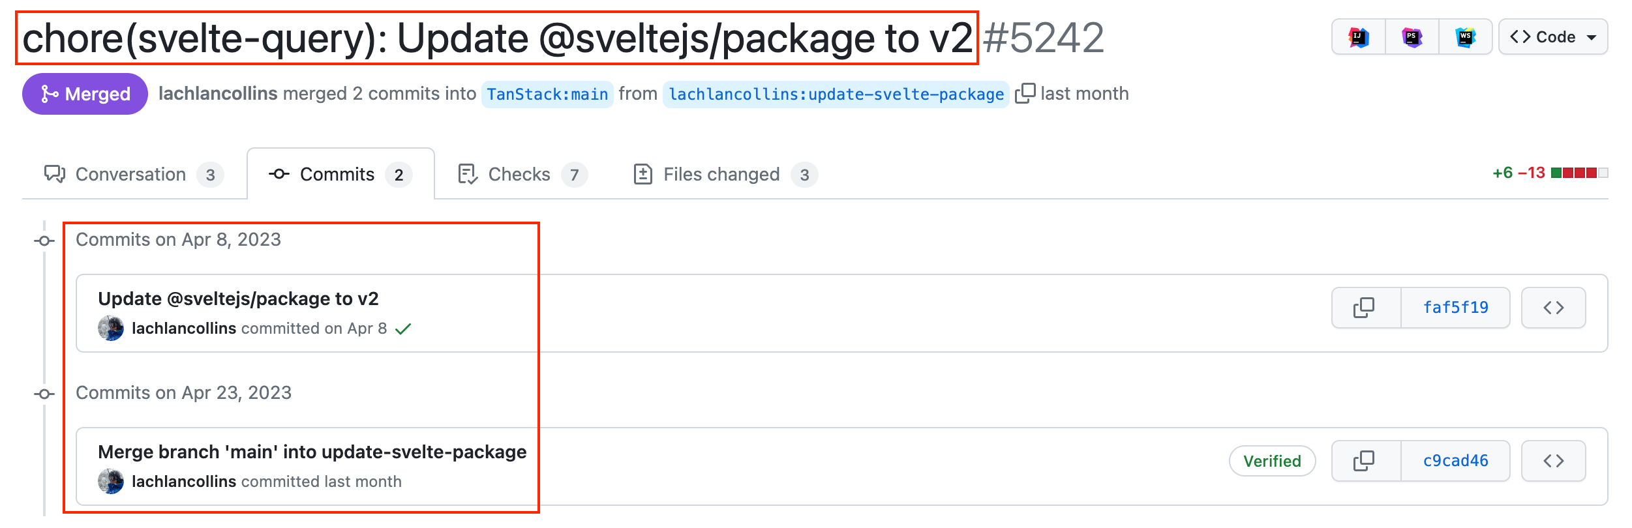
Task: Copy branch name update-svelte-package icon
Action: [x=1025, y=93]
